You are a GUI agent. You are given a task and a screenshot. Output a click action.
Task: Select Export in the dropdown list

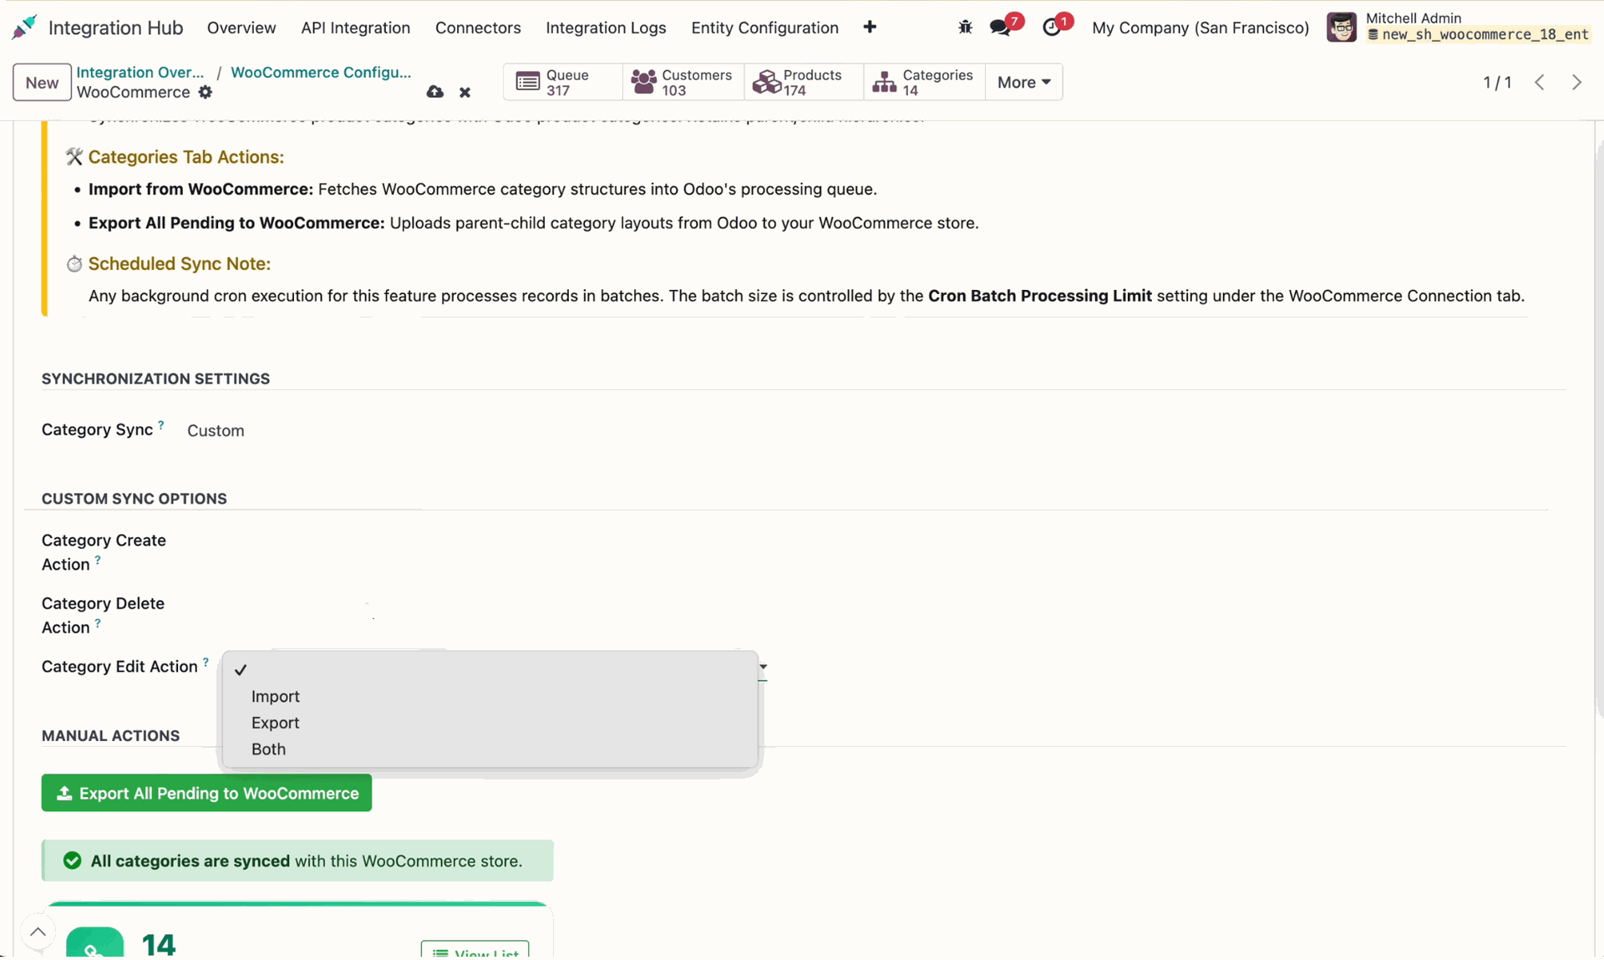click(x=490, y=723)
